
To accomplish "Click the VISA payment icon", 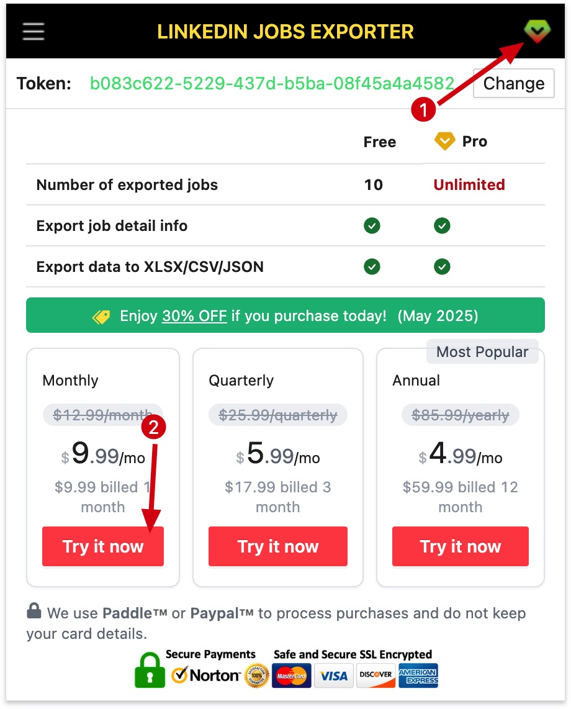I will 333,676.
